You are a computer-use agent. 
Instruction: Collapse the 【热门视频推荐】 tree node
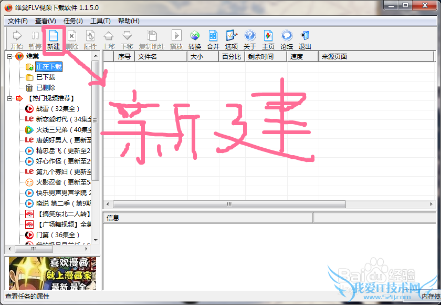pyautogui.click(x=10, y=98)
